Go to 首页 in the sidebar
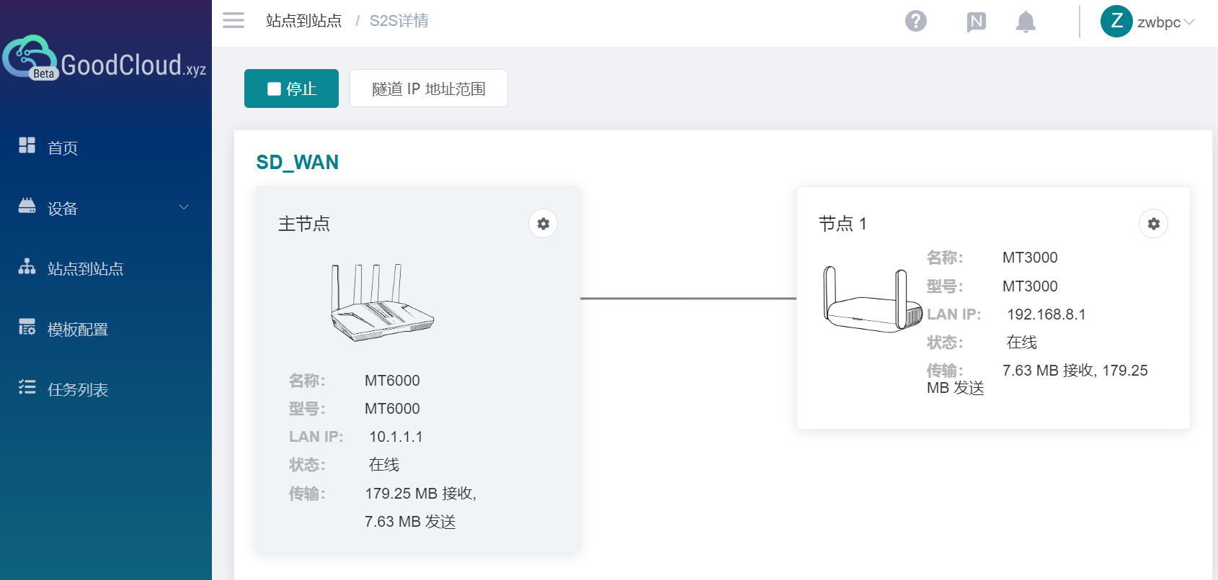 click(x=63, y=148)
